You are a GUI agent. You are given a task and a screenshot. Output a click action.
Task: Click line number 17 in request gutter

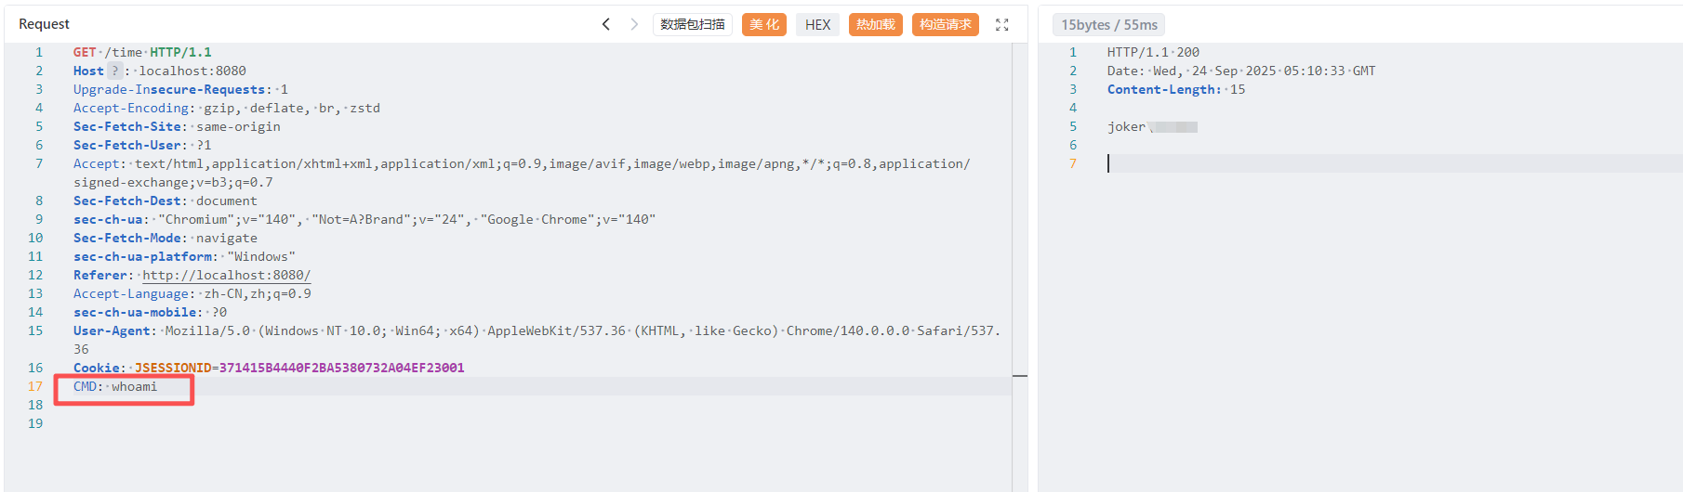click(35, 386)
